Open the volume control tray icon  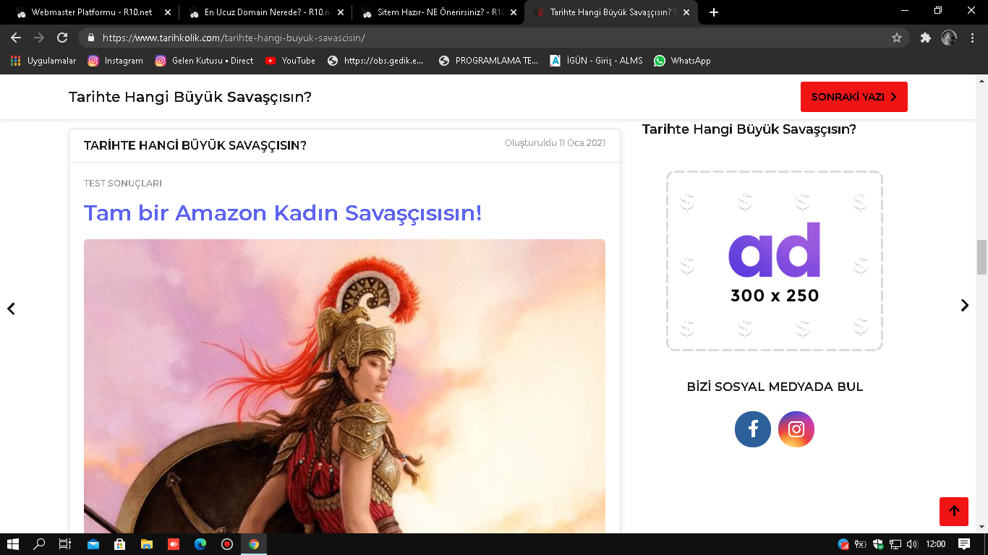[x=912, y=544]
